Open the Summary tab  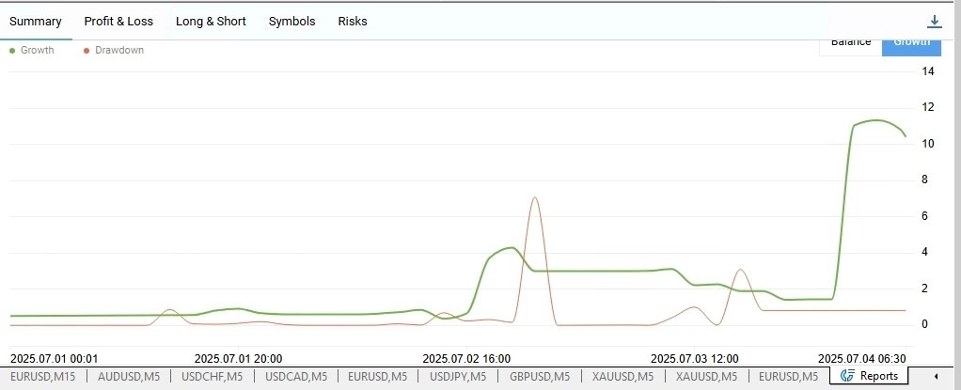coord(36,22)
